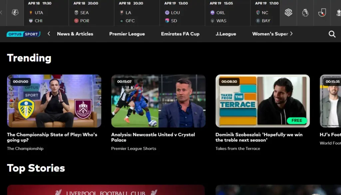Viewport: 341px width, 195px height.
Task: Go to previous scoreboard fixtures arrow
Action: [x=2, y=13]
